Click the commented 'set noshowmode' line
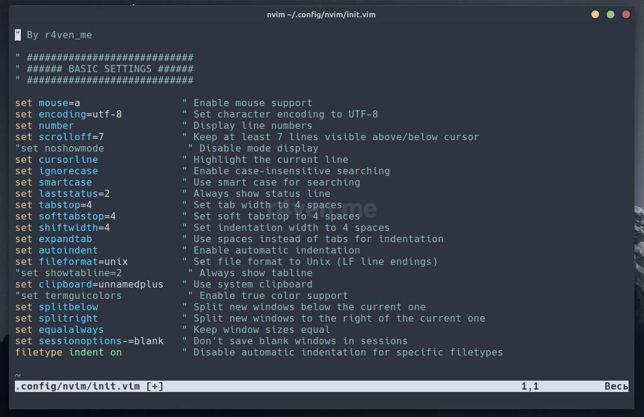 [60, 149]
